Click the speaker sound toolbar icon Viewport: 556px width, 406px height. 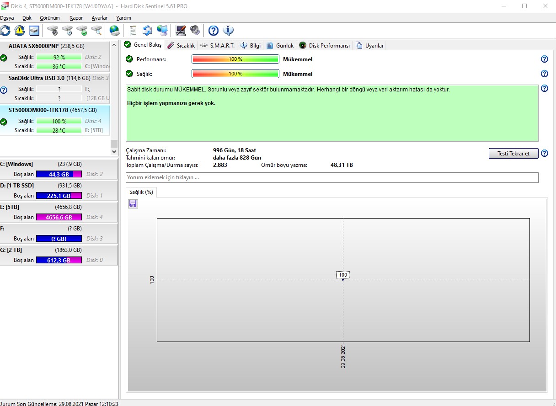tap(195, 31)
